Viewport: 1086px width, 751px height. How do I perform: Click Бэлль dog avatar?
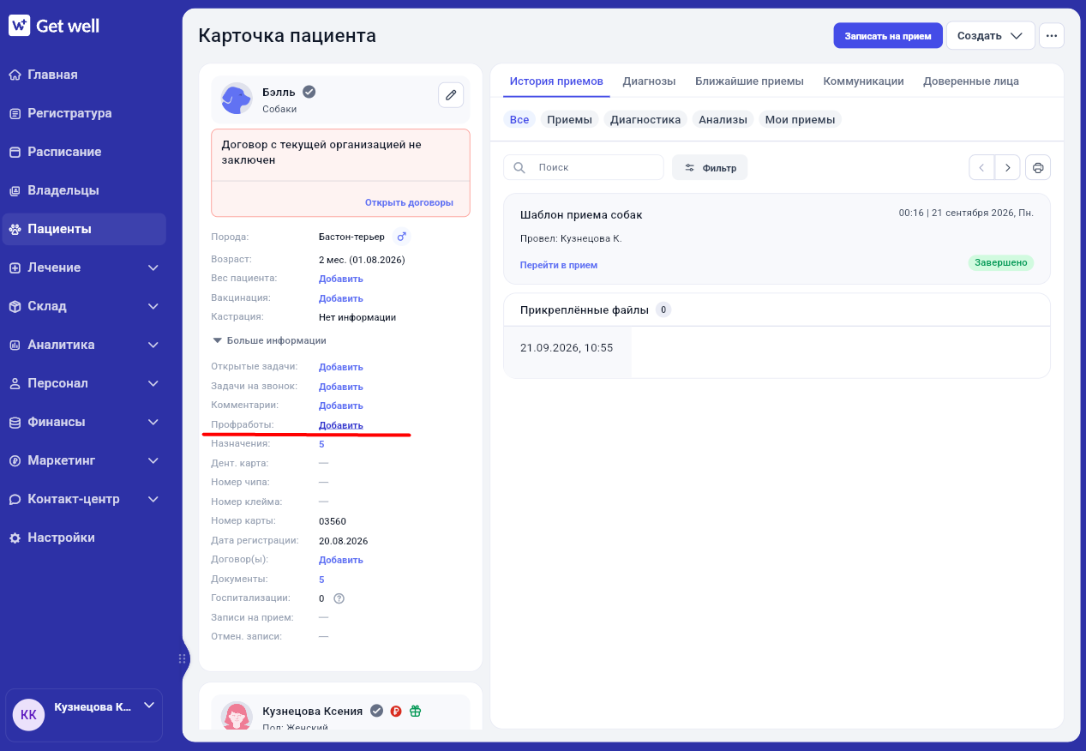236,99
